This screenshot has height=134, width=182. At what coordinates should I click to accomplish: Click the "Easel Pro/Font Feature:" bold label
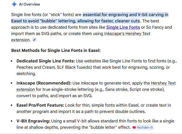(40, 105)
